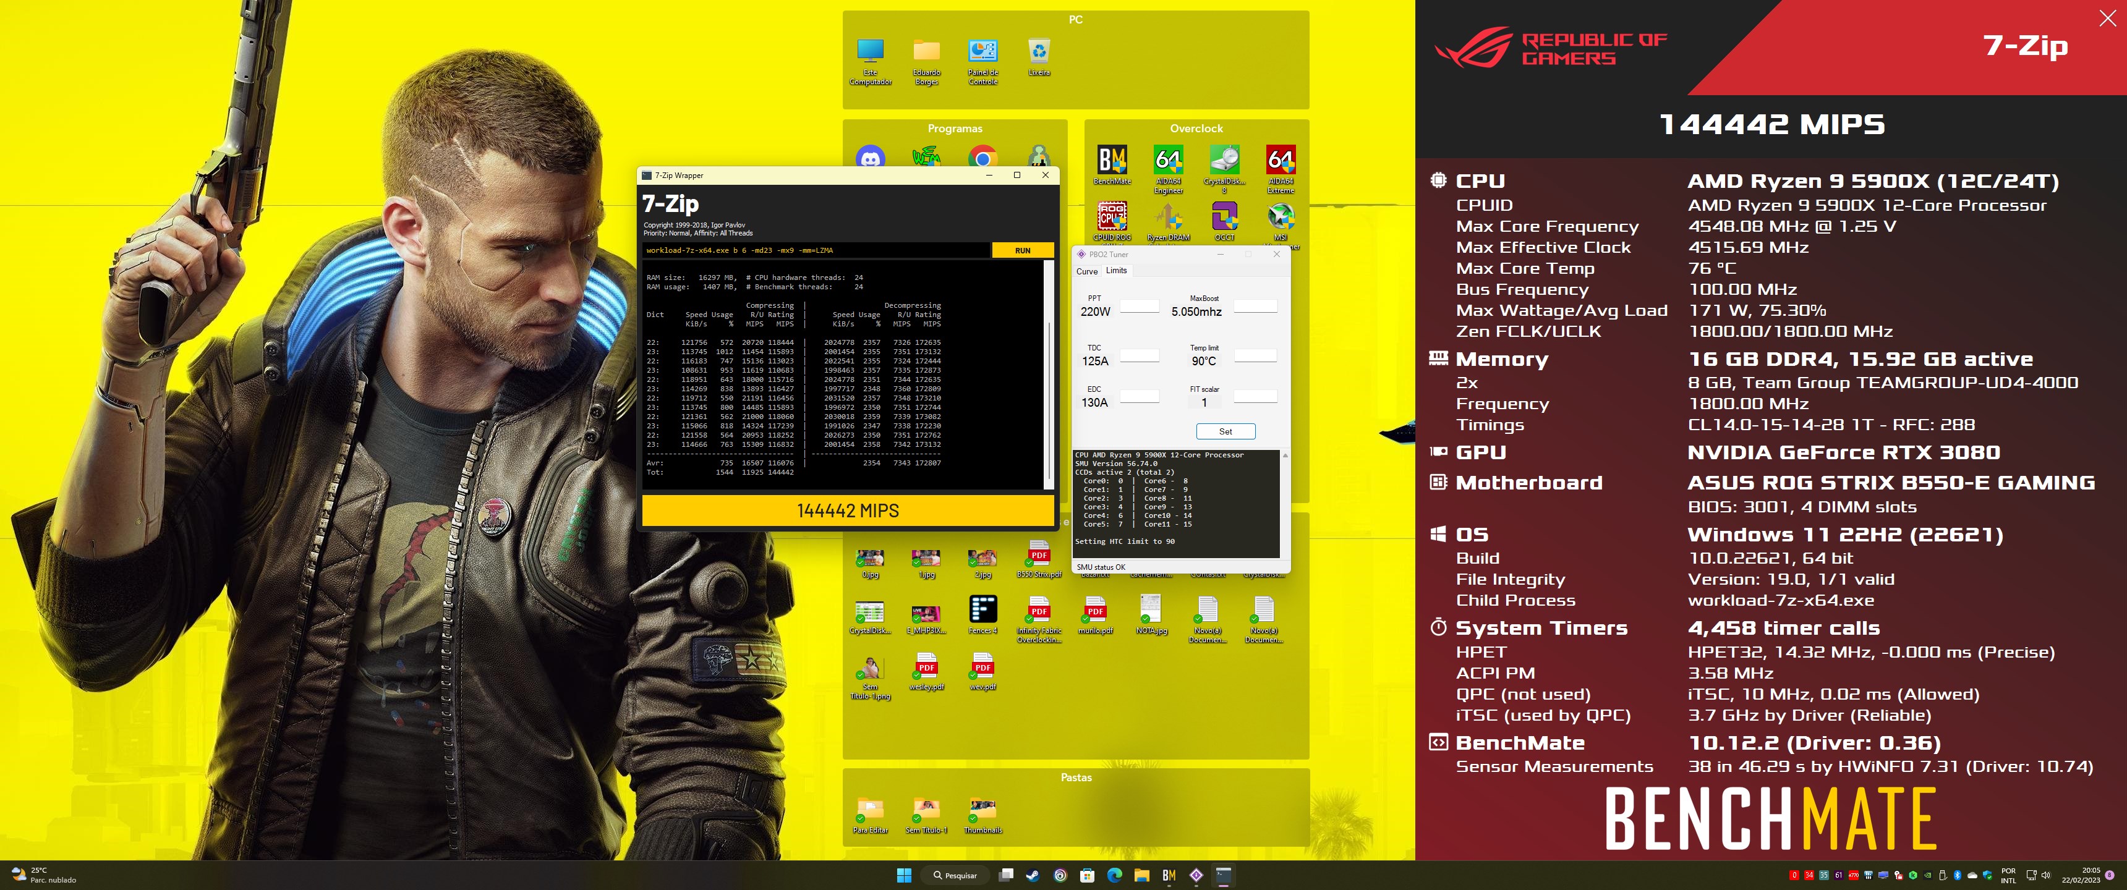
Task: Open the Sem Título-1 folder in Pastas
Action: point(926,816)
